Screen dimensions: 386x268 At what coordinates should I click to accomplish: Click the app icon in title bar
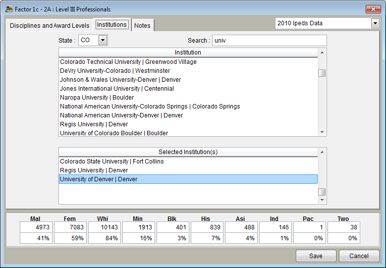tap(9, 9)
